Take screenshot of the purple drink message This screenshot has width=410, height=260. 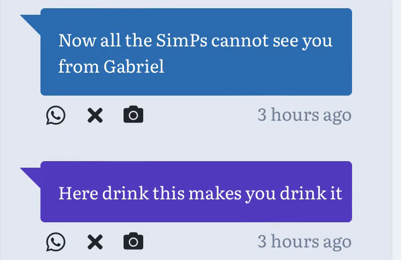tap(133, 241)
